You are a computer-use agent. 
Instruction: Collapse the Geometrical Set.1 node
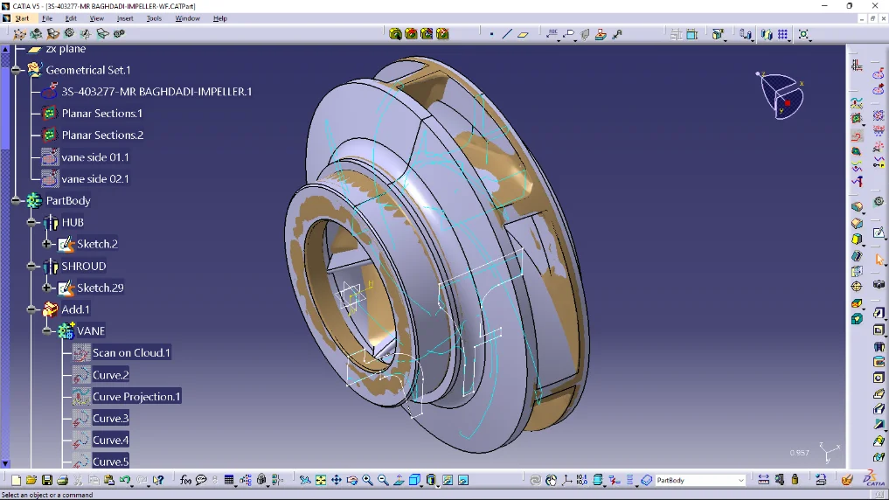(x=17, y=70)
